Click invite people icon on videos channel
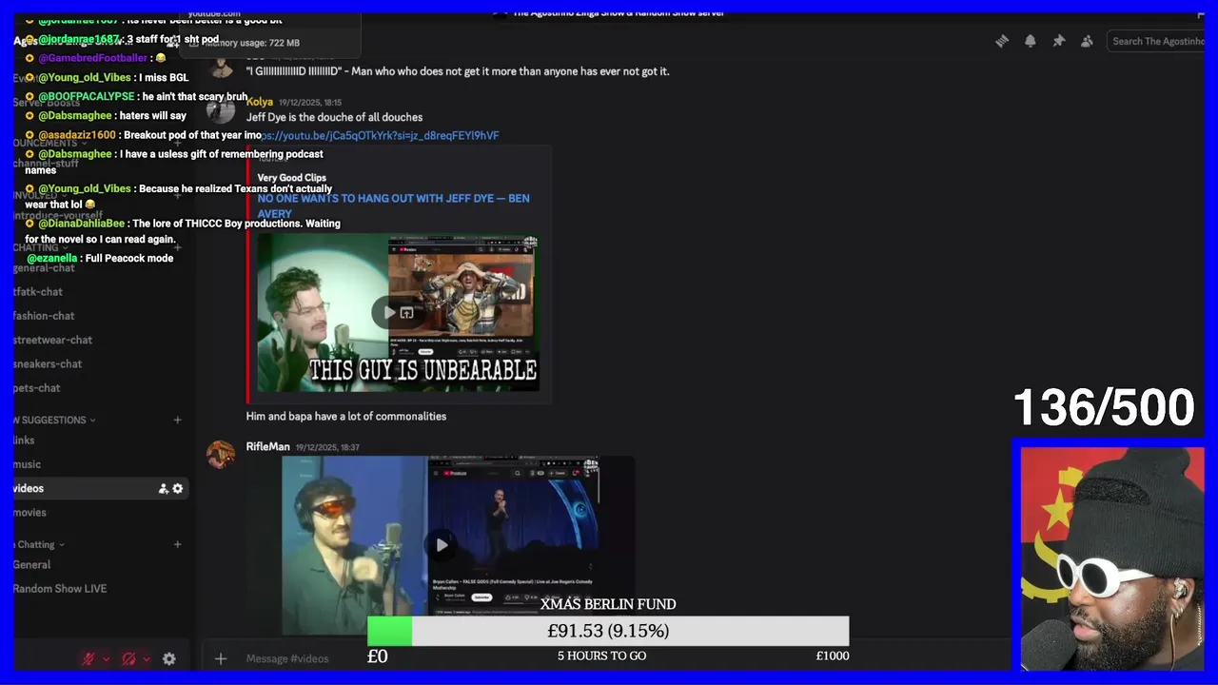The width and height of the screenshot is (1218, 685). coord(163,488)
